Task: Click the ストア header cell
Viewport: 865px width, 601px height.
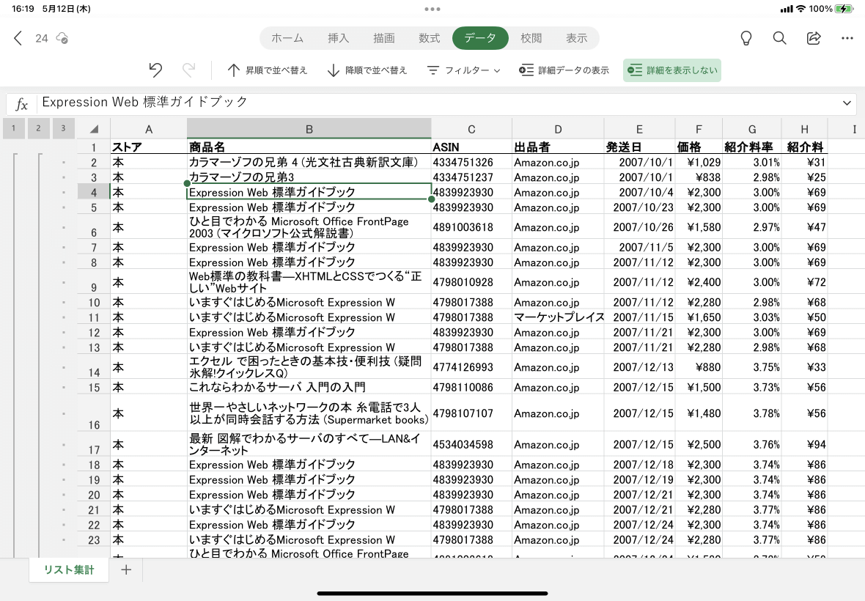Action: 149,147
